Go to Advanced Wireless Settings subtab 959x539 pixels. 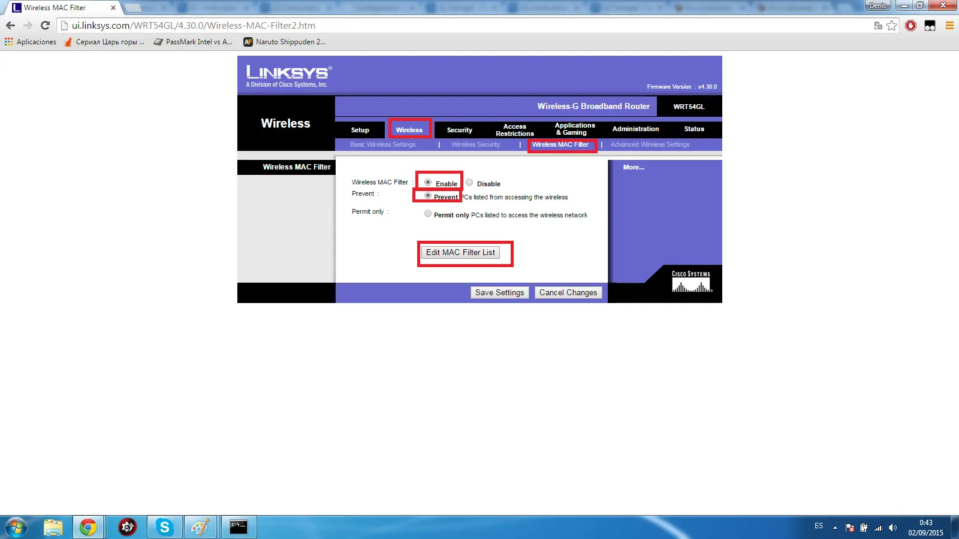pyautogui.click(x=650, y=145)
